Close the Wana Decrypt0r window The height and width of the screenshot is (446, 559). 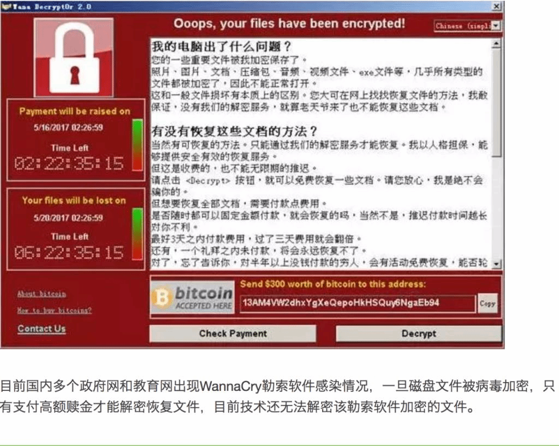[x=496, y=6]
